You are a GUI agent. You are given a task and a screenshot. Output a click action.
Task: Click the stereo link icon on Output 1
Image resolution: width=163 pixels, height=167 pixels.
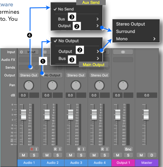[x=123, y=52]
